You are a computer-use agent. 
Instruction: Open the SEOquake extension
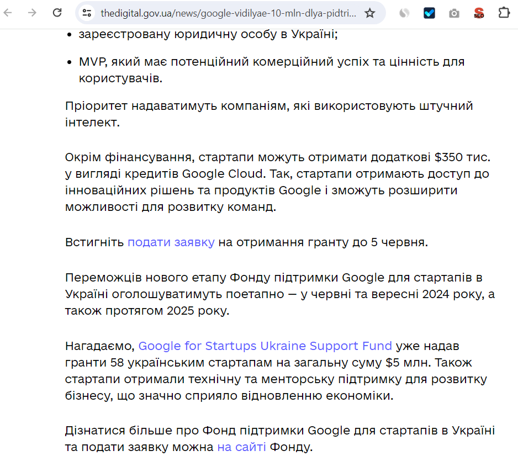478,13
